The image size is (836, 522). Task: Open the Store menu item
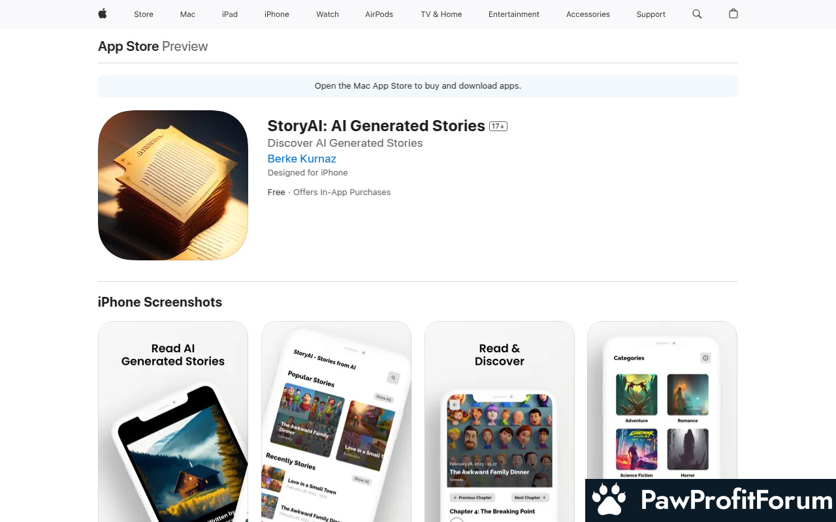[144, 14]
